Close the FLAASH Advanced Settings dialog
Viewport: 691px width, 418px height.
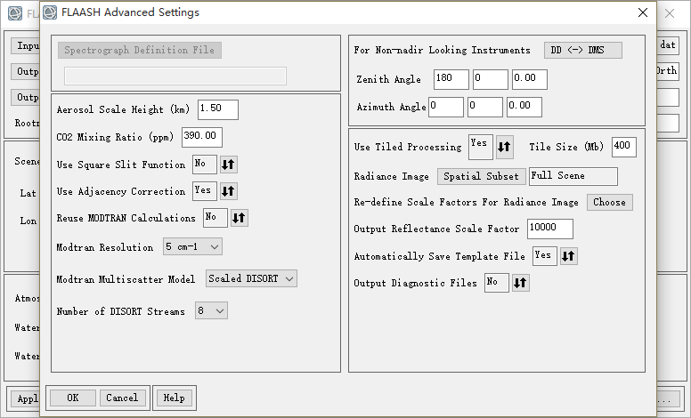643,13
